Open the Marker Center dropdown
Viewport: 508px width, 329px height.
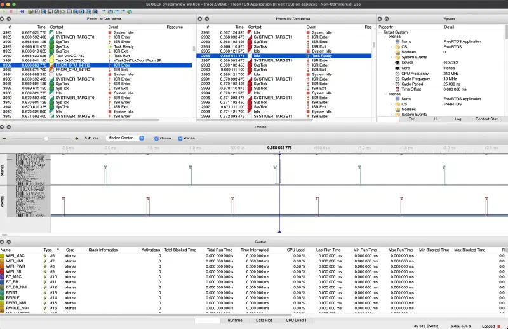125,138
